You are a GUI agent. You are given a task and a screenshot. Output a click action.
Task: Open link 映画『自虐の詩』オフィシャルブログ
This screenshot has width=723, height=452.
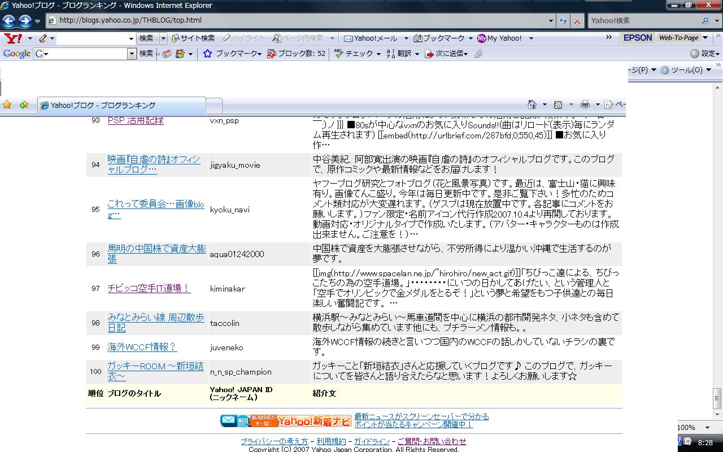pos(154,164)
